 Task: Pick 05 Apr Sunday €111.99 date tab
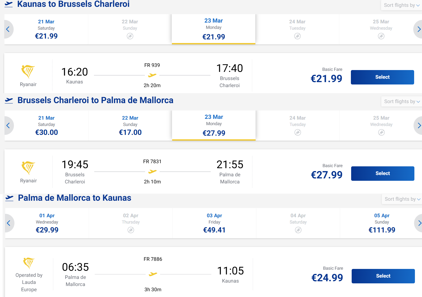[382, 223]
